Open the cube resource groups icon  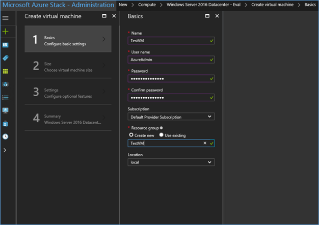click(6, 84)
